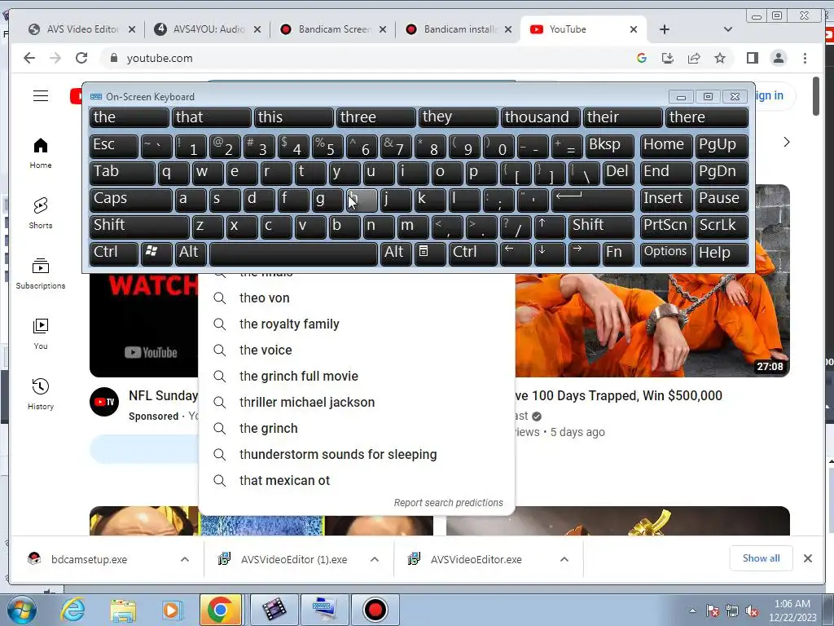The height and width of the screenshot is (626, 834).
Task: Switch to Bandicam Screen tab
Action: tap(333, 29)
